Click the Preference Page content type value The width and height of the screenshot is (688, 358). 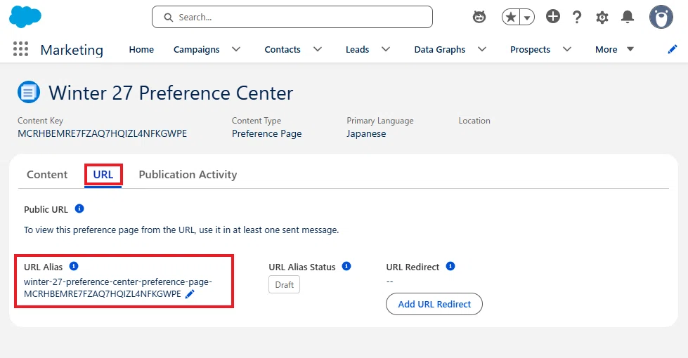click(267, 133)
